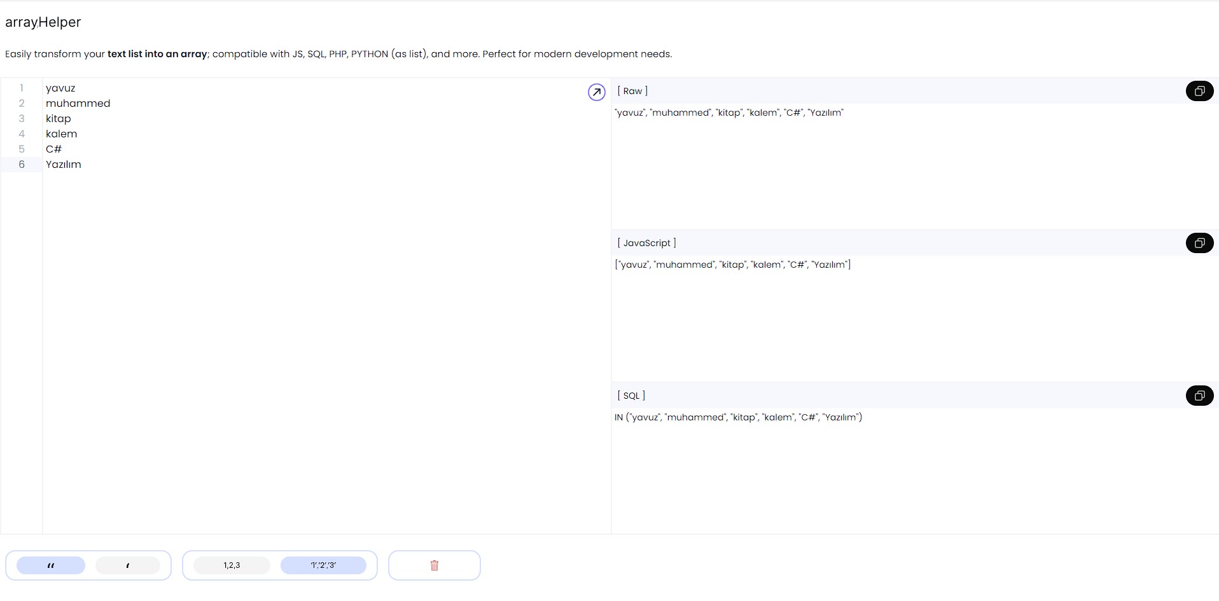Viewport: 1219px width, 601px height.
Task: Click the 'Yazılım' line in the editor
Action: 64,165
